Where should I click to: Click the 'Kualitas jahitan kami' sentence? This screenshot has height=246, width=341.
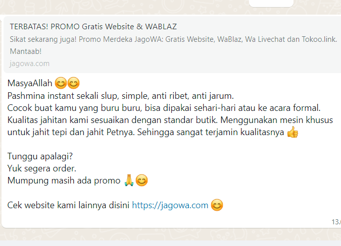pos(170,126)
